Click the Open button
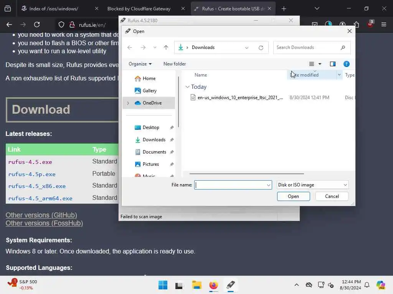Screen dimensions: 393x294 (x=293, y=196)
